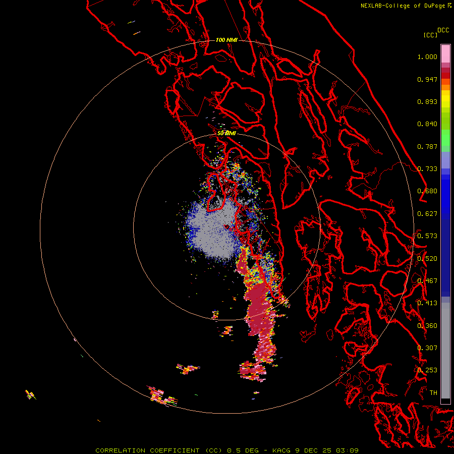
Task: Click the 0.467 color scale value
Action: (x=427, y=281)
